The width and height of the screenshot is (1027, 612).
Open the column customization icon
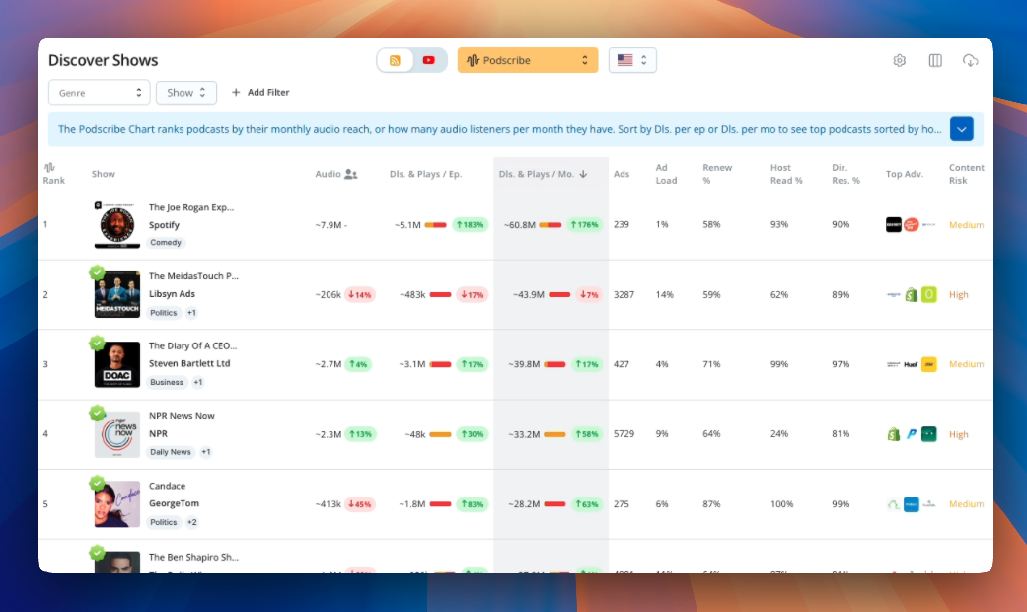pyautogui.click(x=934, y=60)
